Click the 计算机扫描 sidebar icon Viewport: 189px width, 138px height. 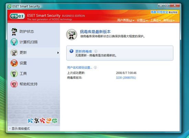tap(14, 42)
